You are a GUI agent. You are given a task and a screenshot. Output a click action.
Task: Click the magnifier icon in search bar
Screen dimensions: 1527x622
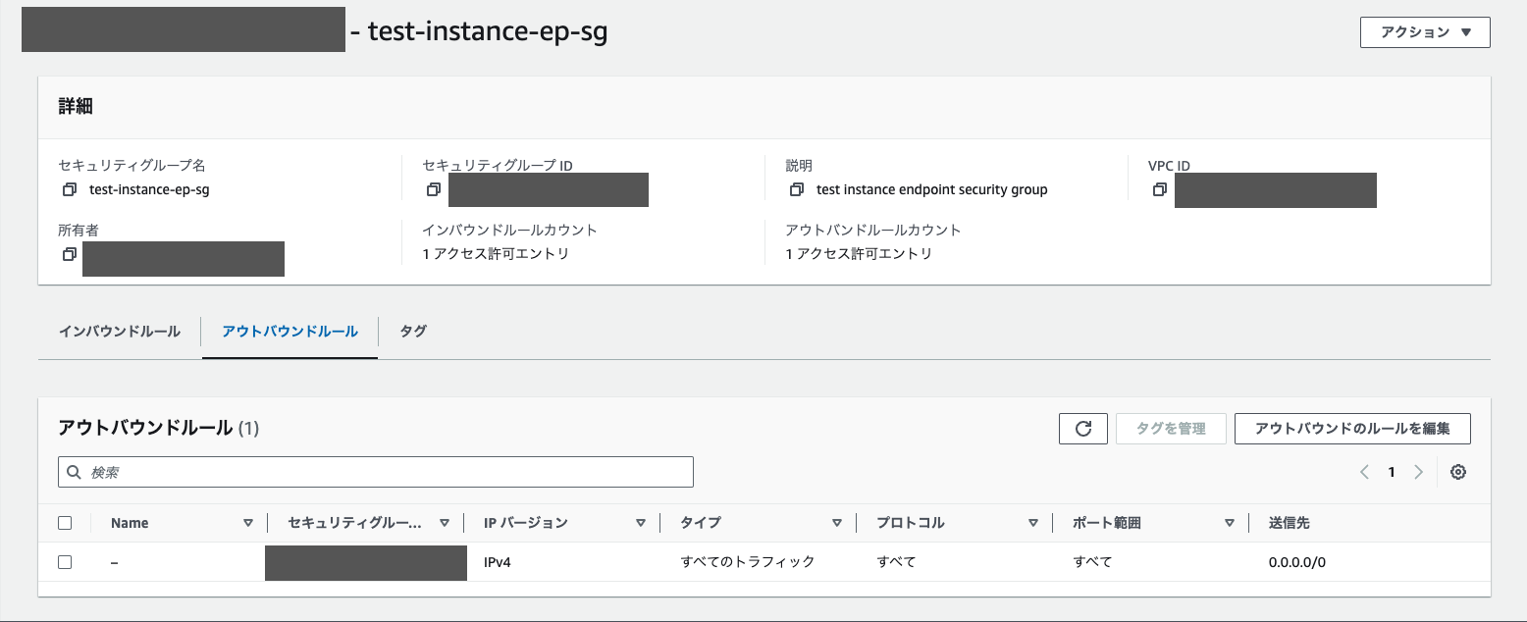point(74,472)
